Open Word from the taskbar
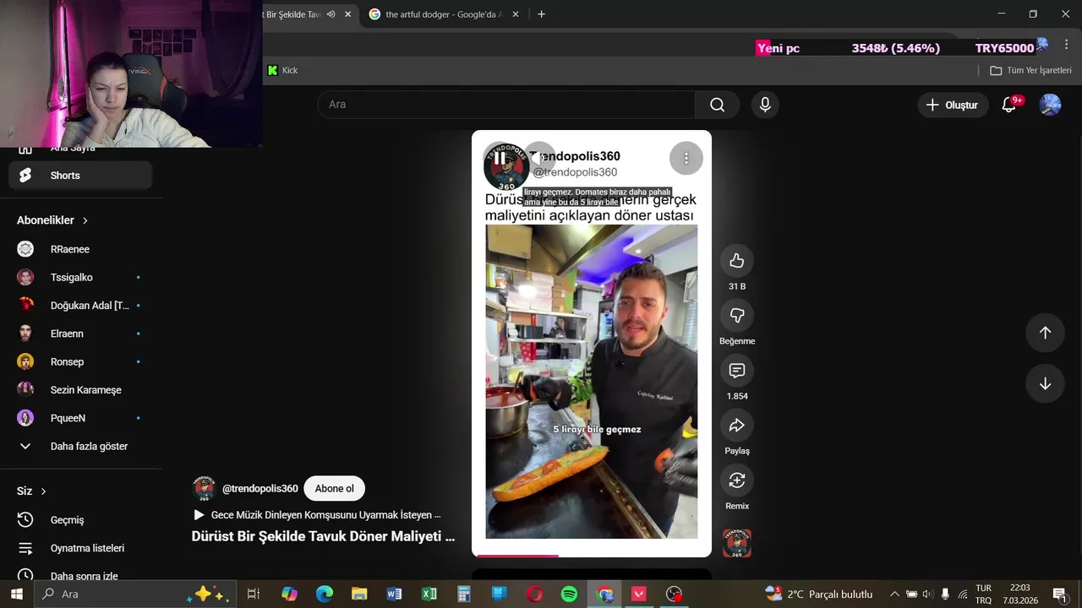This screenshot has width=1082, height=608. 394,594
